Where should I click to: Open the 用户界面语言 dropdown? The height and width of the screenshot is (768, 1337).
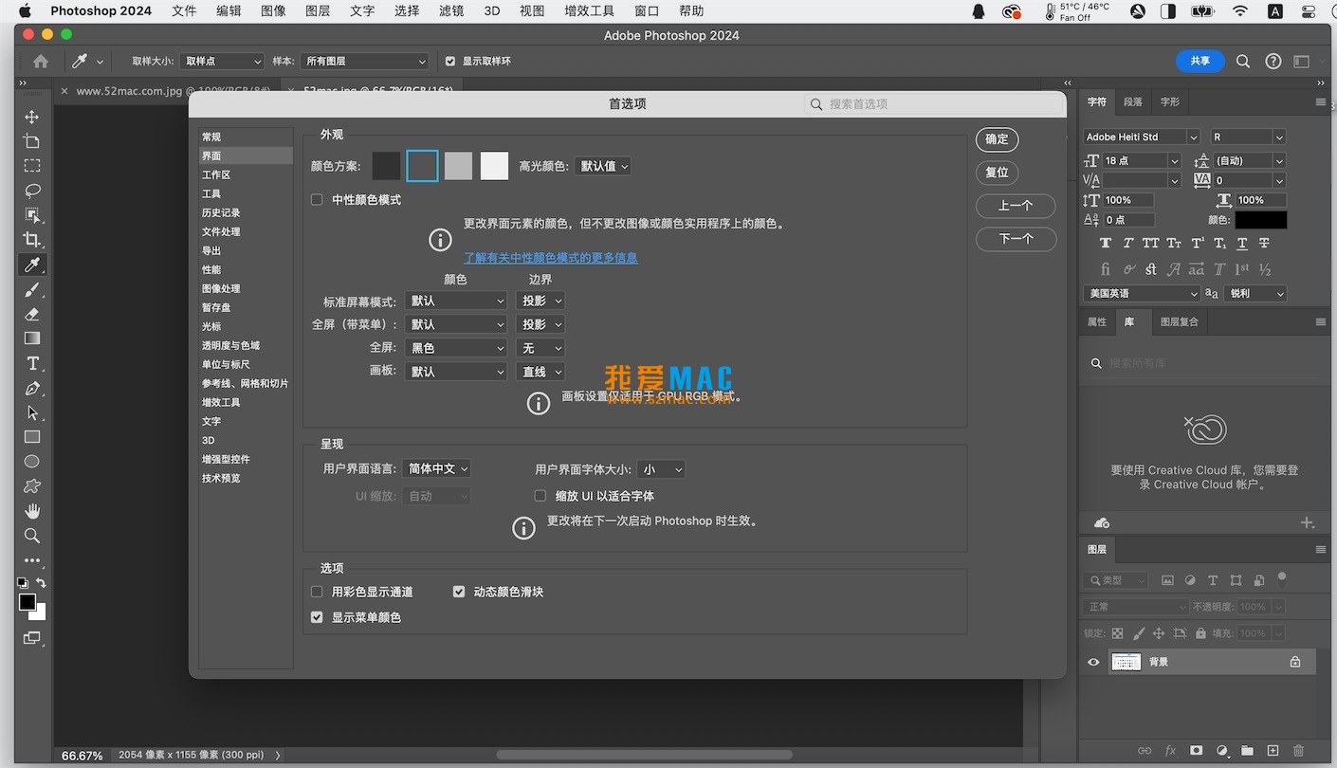click(436, 468)
